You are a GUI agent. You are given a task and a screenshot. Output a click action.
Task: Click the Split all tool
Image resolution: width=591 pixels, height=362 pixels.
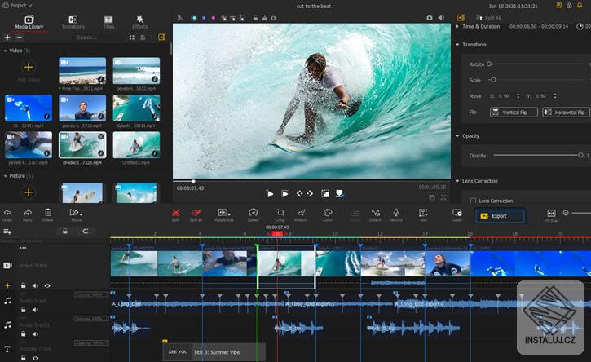196,213
